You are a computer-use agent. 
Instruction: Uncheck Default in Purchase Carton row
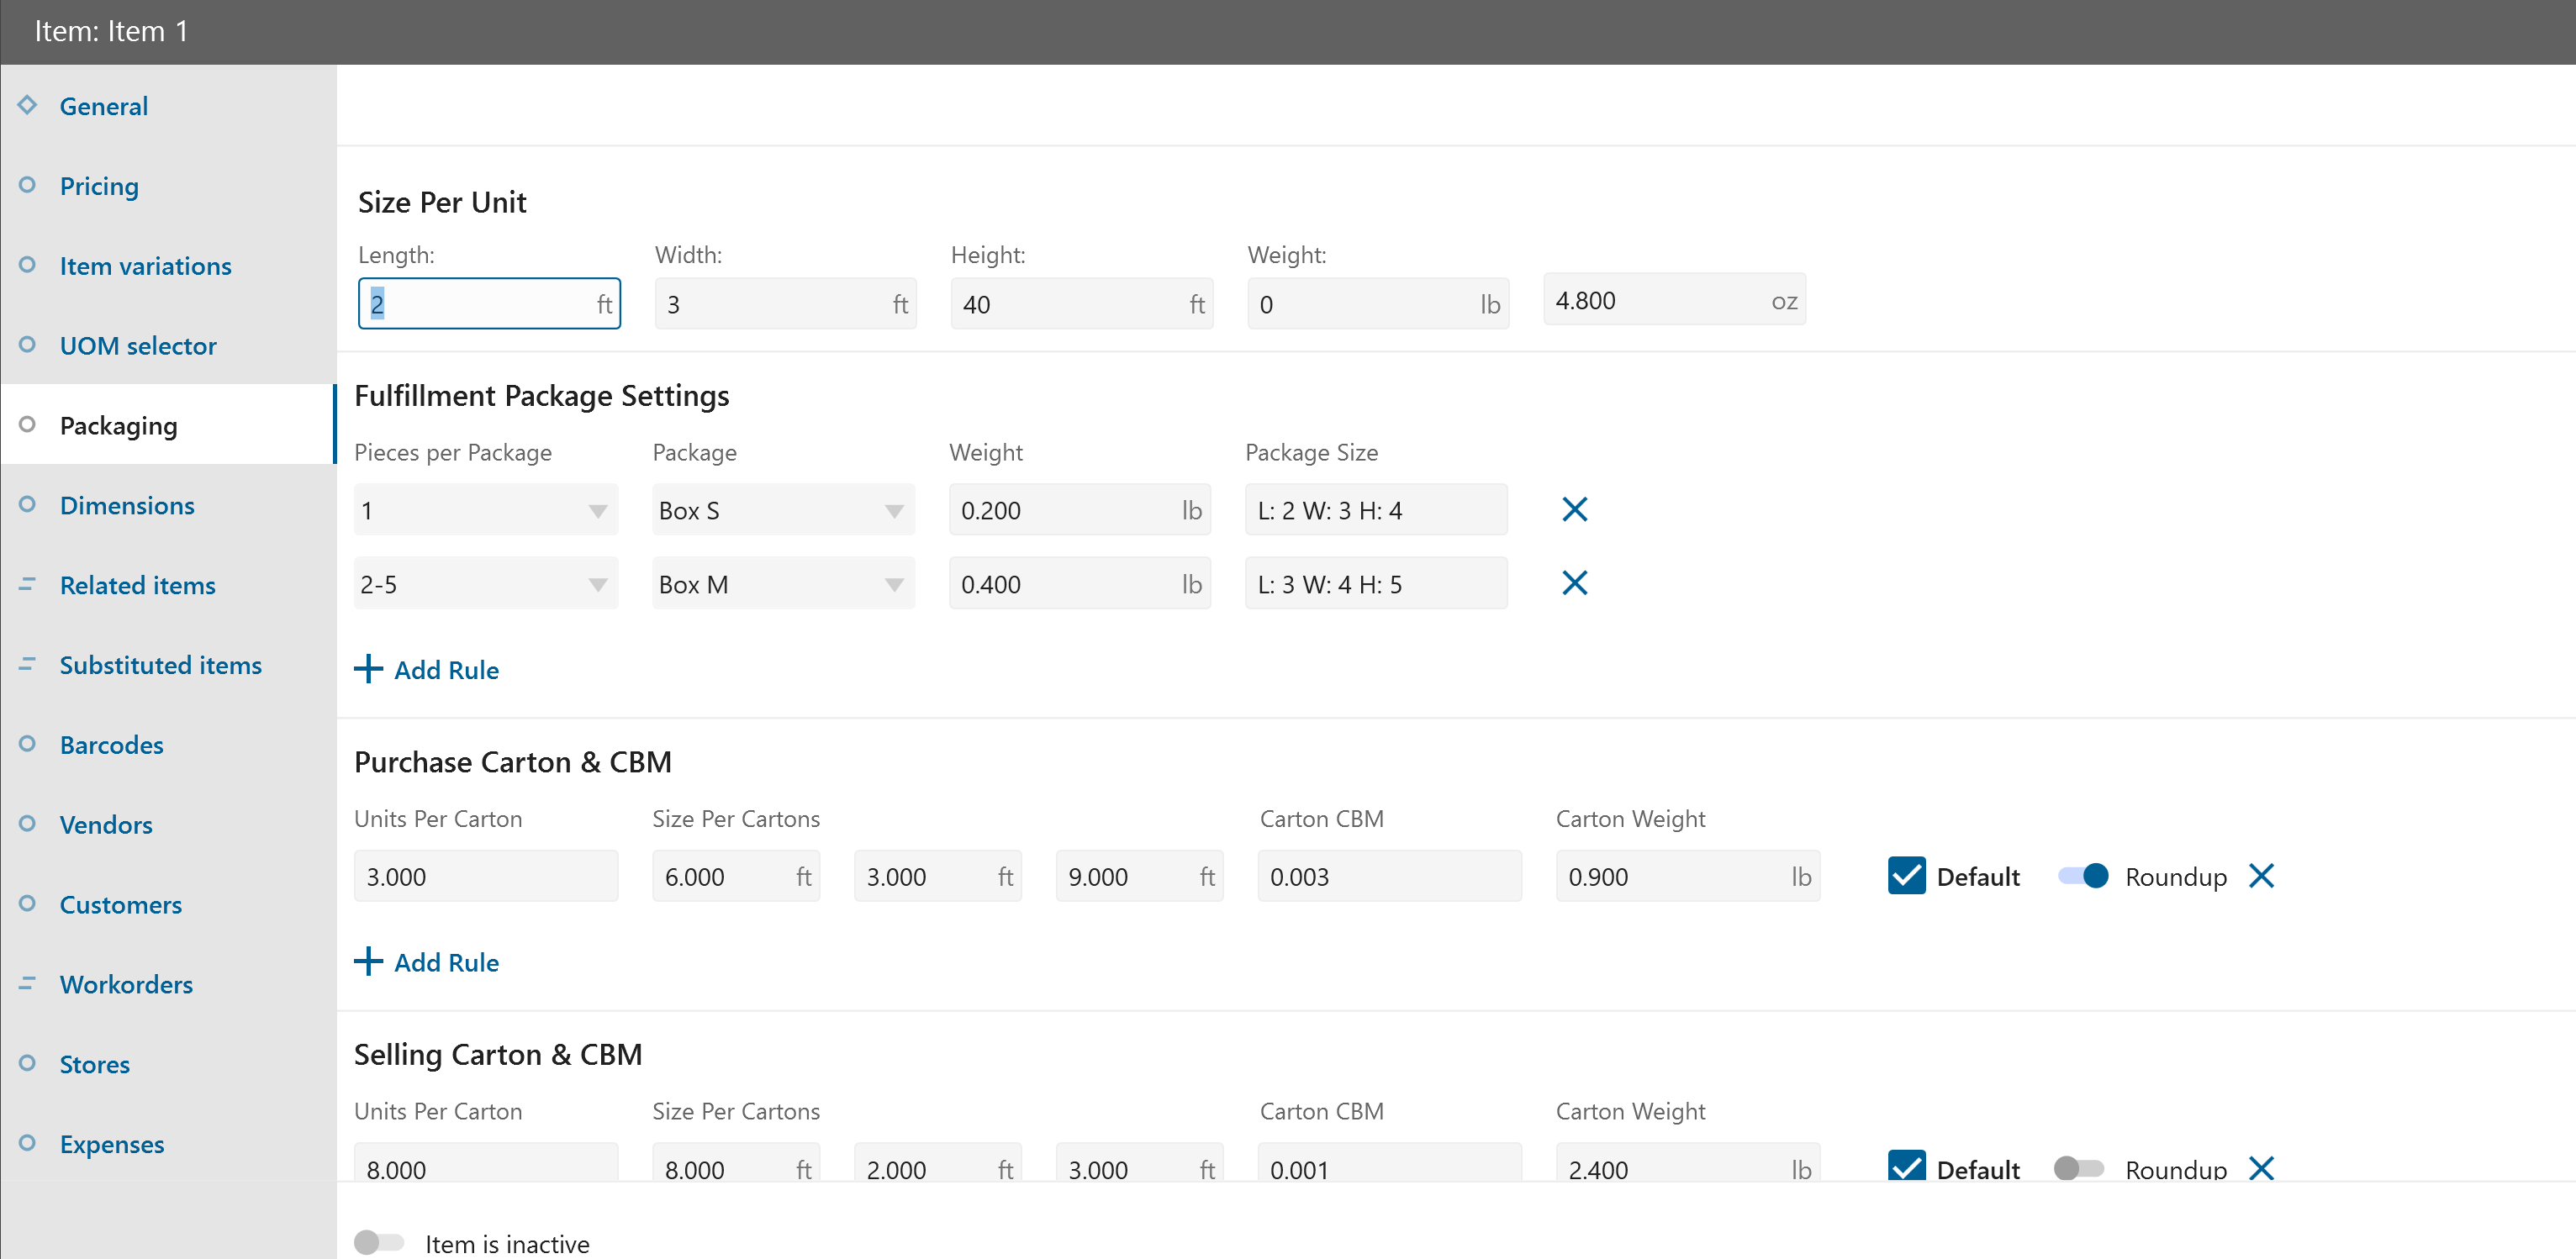point(1906,876)
